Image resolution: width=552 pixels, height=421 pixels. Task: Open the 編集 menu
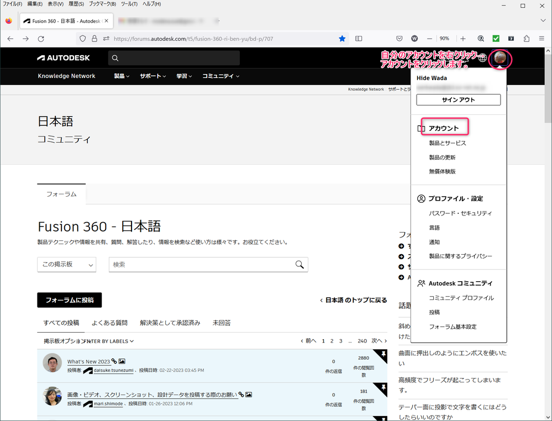35,4
